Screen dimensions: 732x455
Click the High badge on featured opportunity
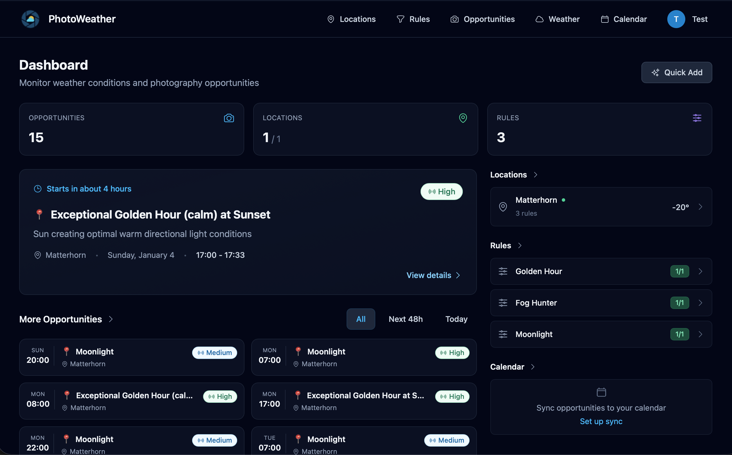[x=441, y=192]
